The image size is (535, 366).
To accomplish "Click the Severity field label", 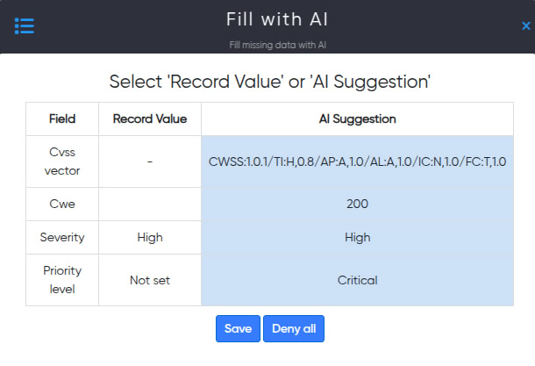I will (62, 237).
